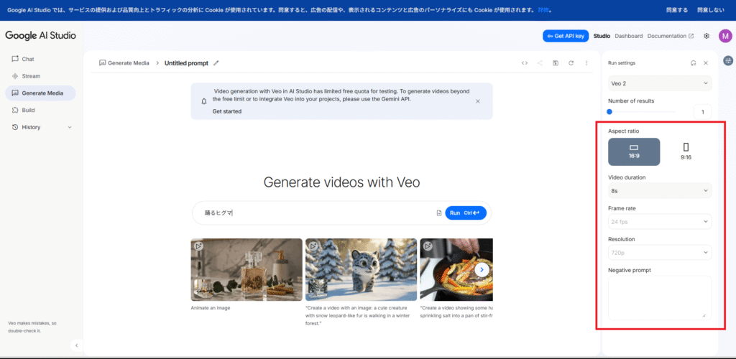Image resolution: width=736 pixels, height=359 pixels.
Task: Click the refresh icon in prompt toolbar
Action: tap(571, 62)
